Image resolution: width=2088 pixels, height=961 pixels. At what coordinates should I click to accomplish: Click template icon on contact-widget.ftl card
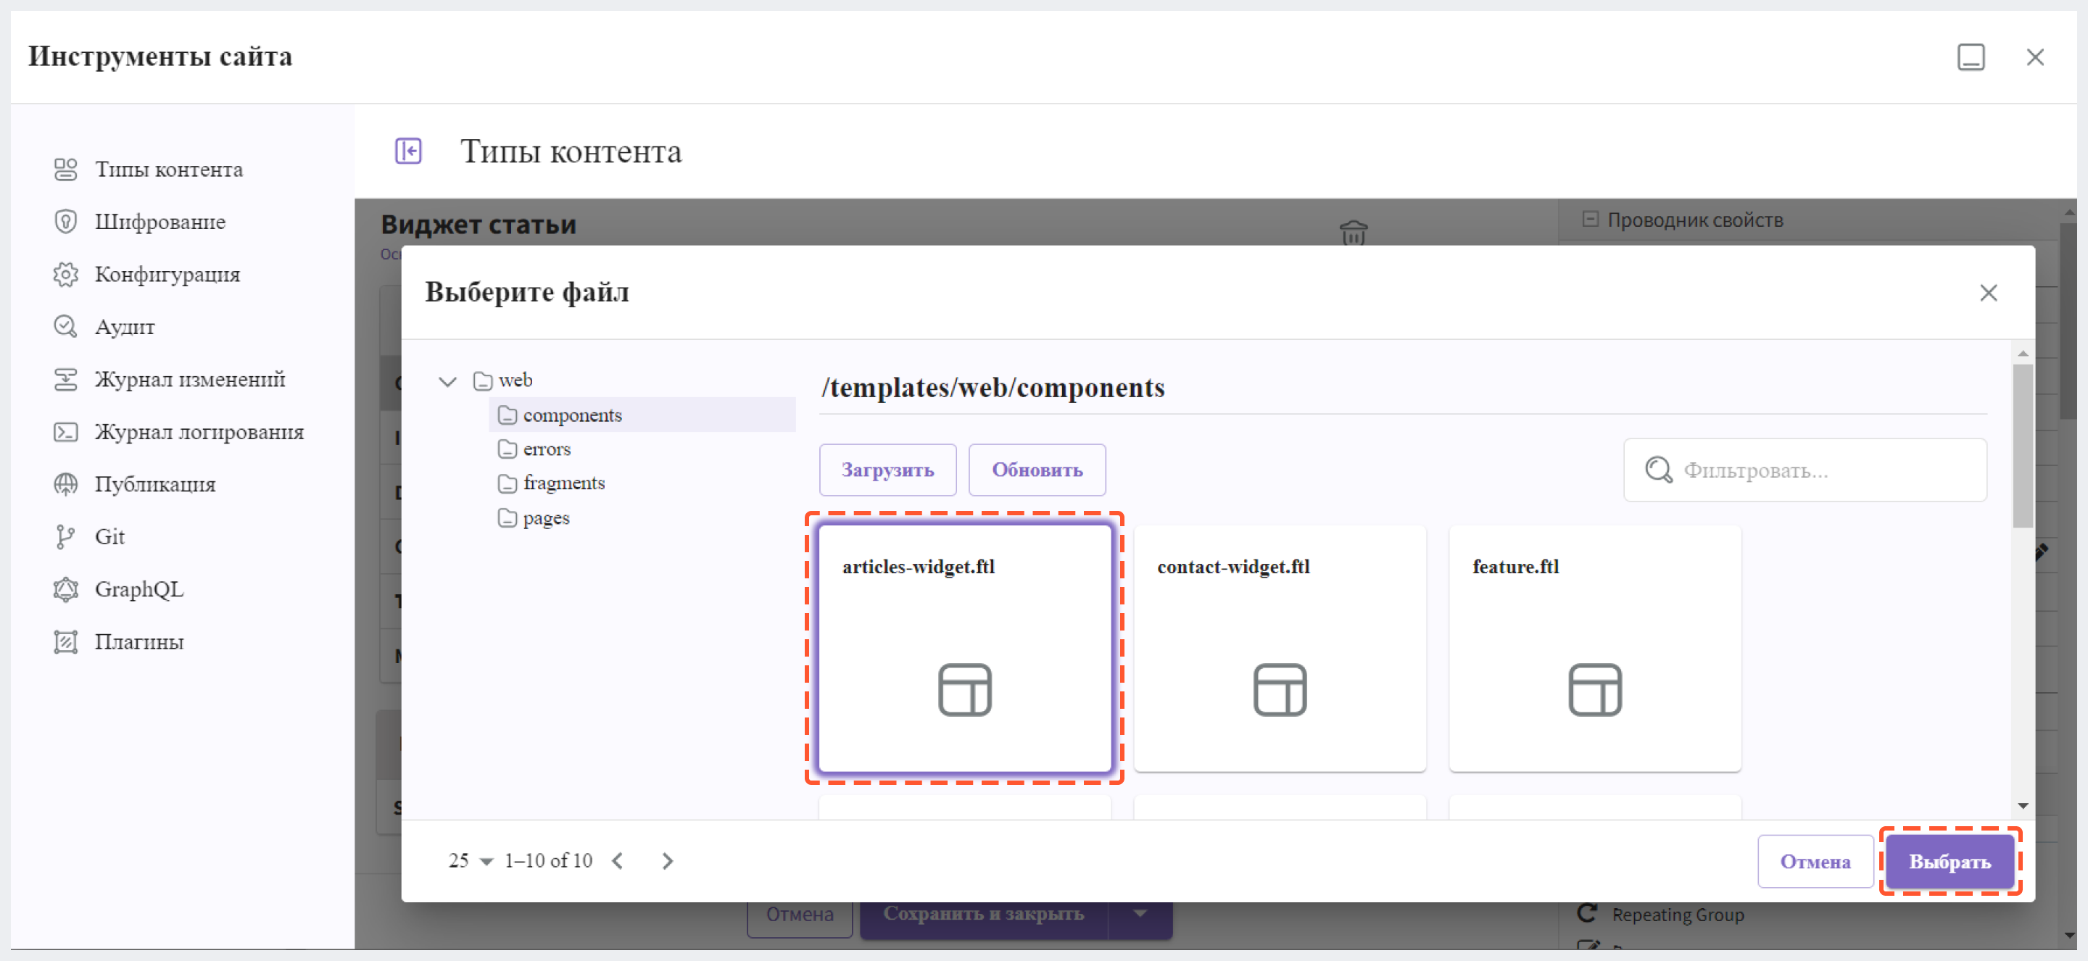[1279, 689]
